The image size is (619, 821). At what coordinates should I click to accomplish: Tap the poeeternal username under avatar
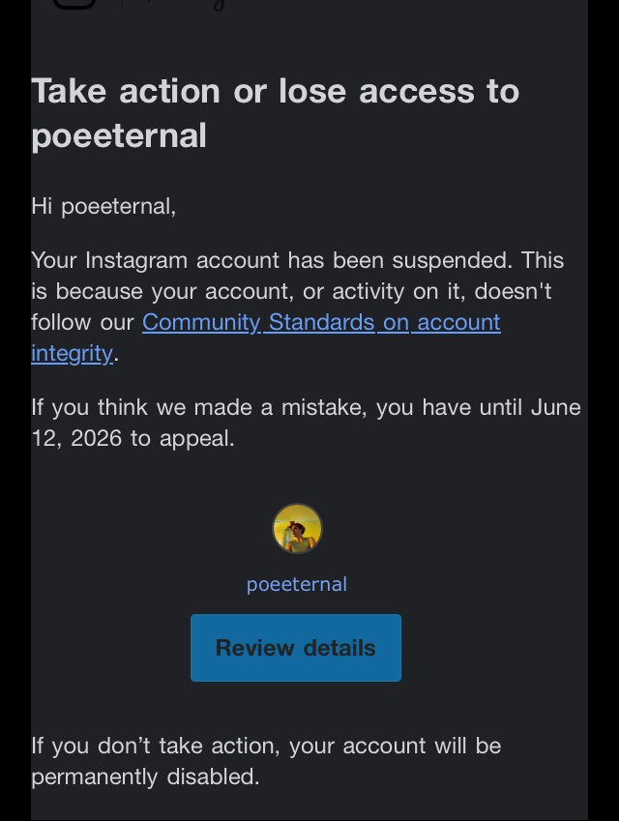click(x=297, y=584)
